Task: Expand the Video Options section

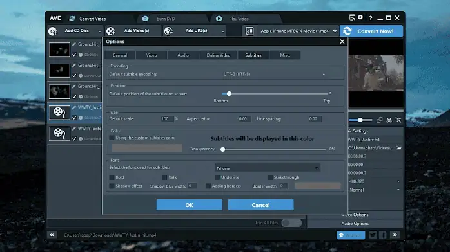Action: click(355, 215)
